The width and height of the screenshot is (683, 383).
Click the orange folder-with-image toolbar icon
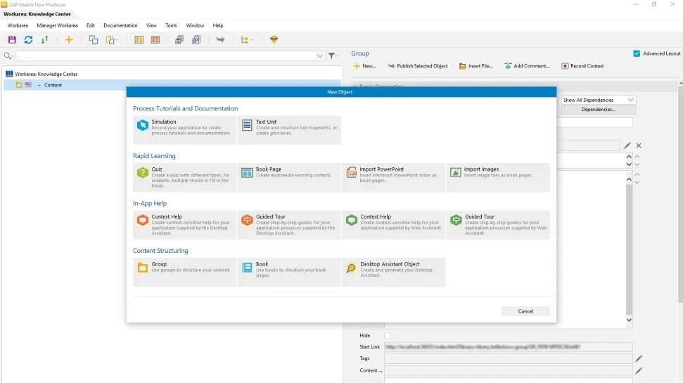tap(139, 39)
